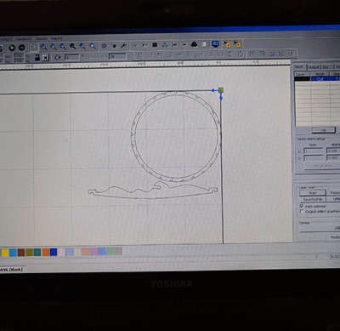Pick the brown color swatch
The width and height of the screenshot is (340, 331).
pos(21,253)
